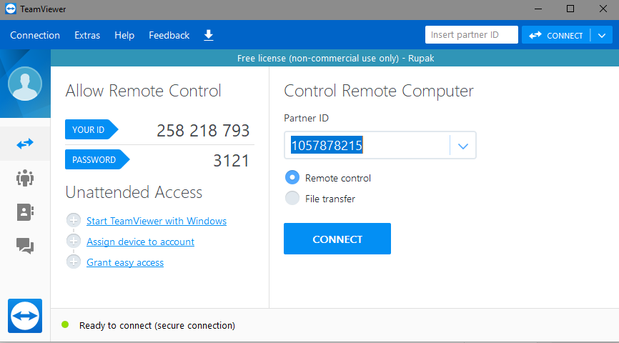Click the download update arrow icon
The width and height of the screenshot is (619, 343).
click(x=209, y=35)
